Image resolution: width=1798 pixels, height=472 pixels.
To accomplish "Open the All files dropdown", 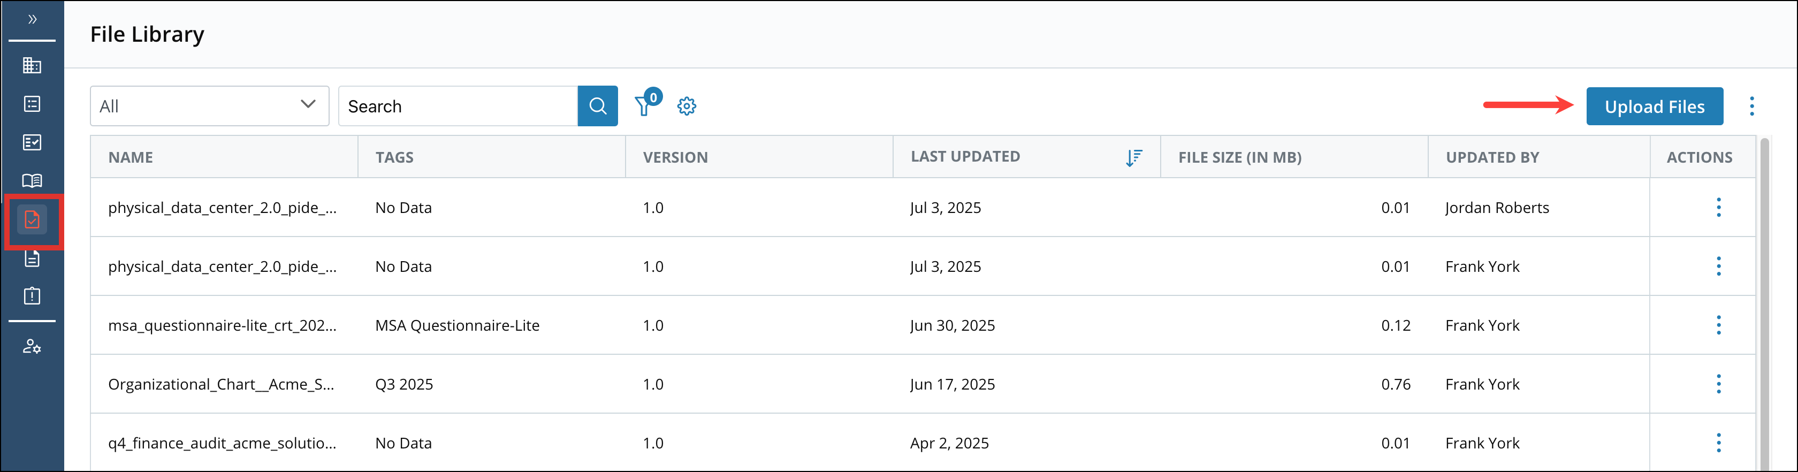I will [x=209, y=105].
